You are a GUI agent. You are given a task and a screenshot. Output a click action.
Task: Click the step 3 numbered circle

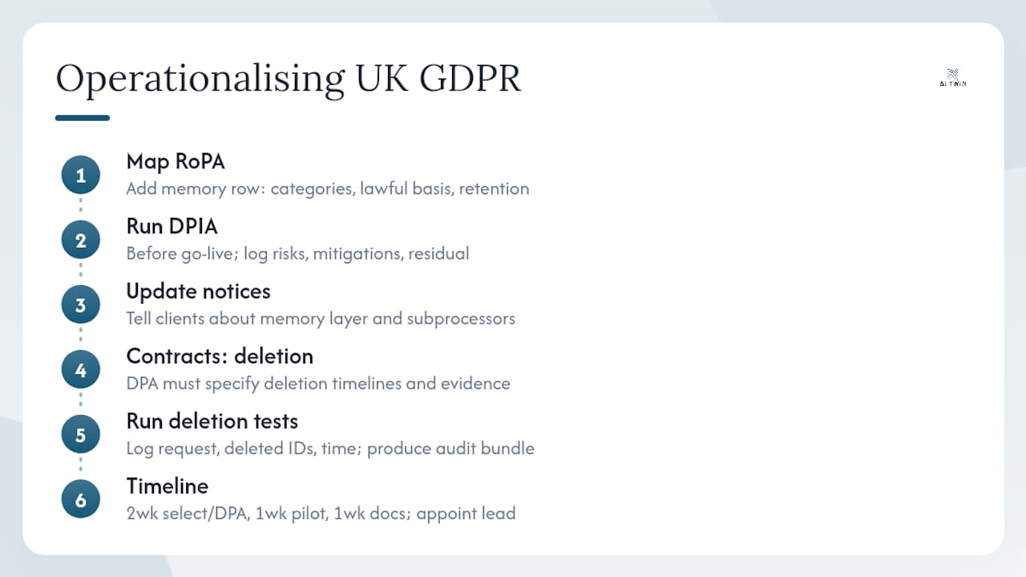coord(81,305)
